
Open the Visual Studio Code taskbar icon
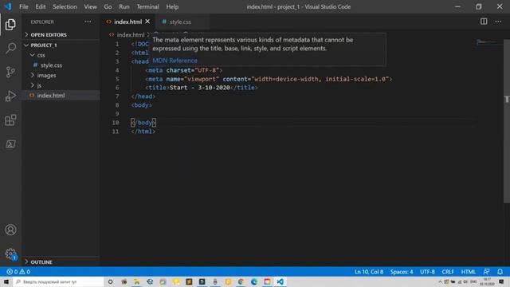click(280, 281)
